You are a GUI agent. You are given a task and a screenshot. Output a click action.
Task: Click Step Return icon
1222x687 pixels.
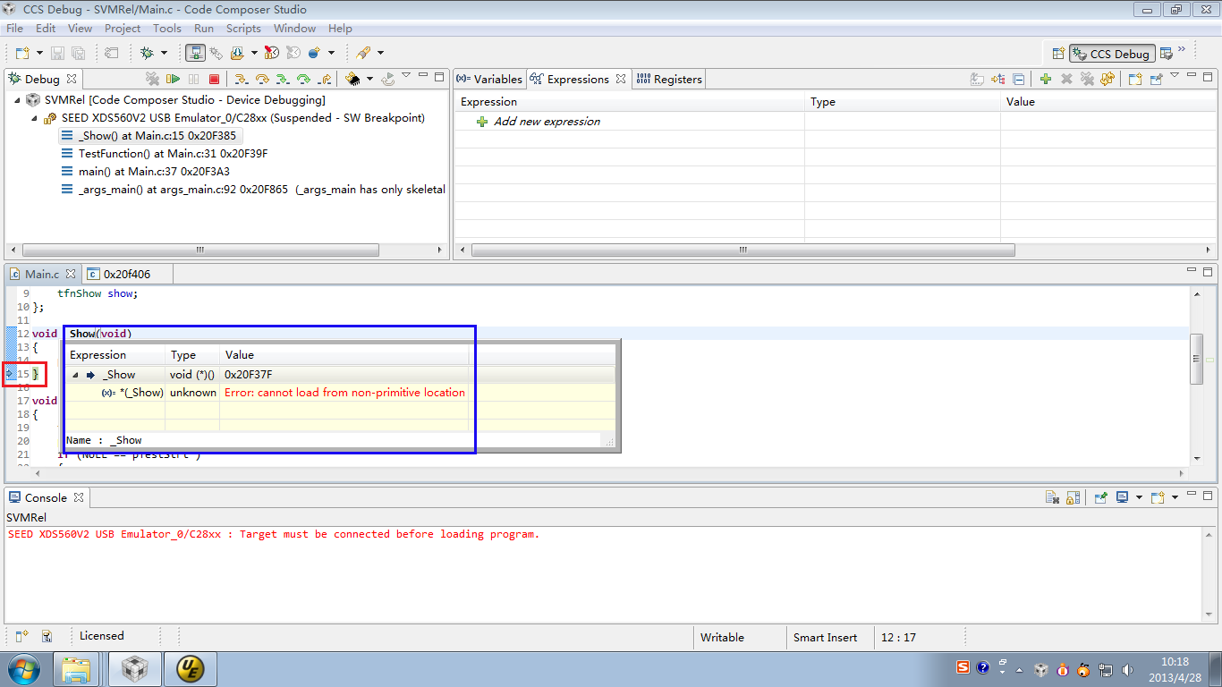tap(325, 79)
